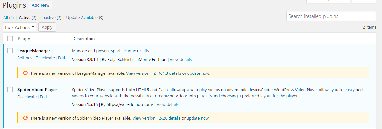
Task: Open the Bulk Actions dropdown
Action: coord(20,27)
